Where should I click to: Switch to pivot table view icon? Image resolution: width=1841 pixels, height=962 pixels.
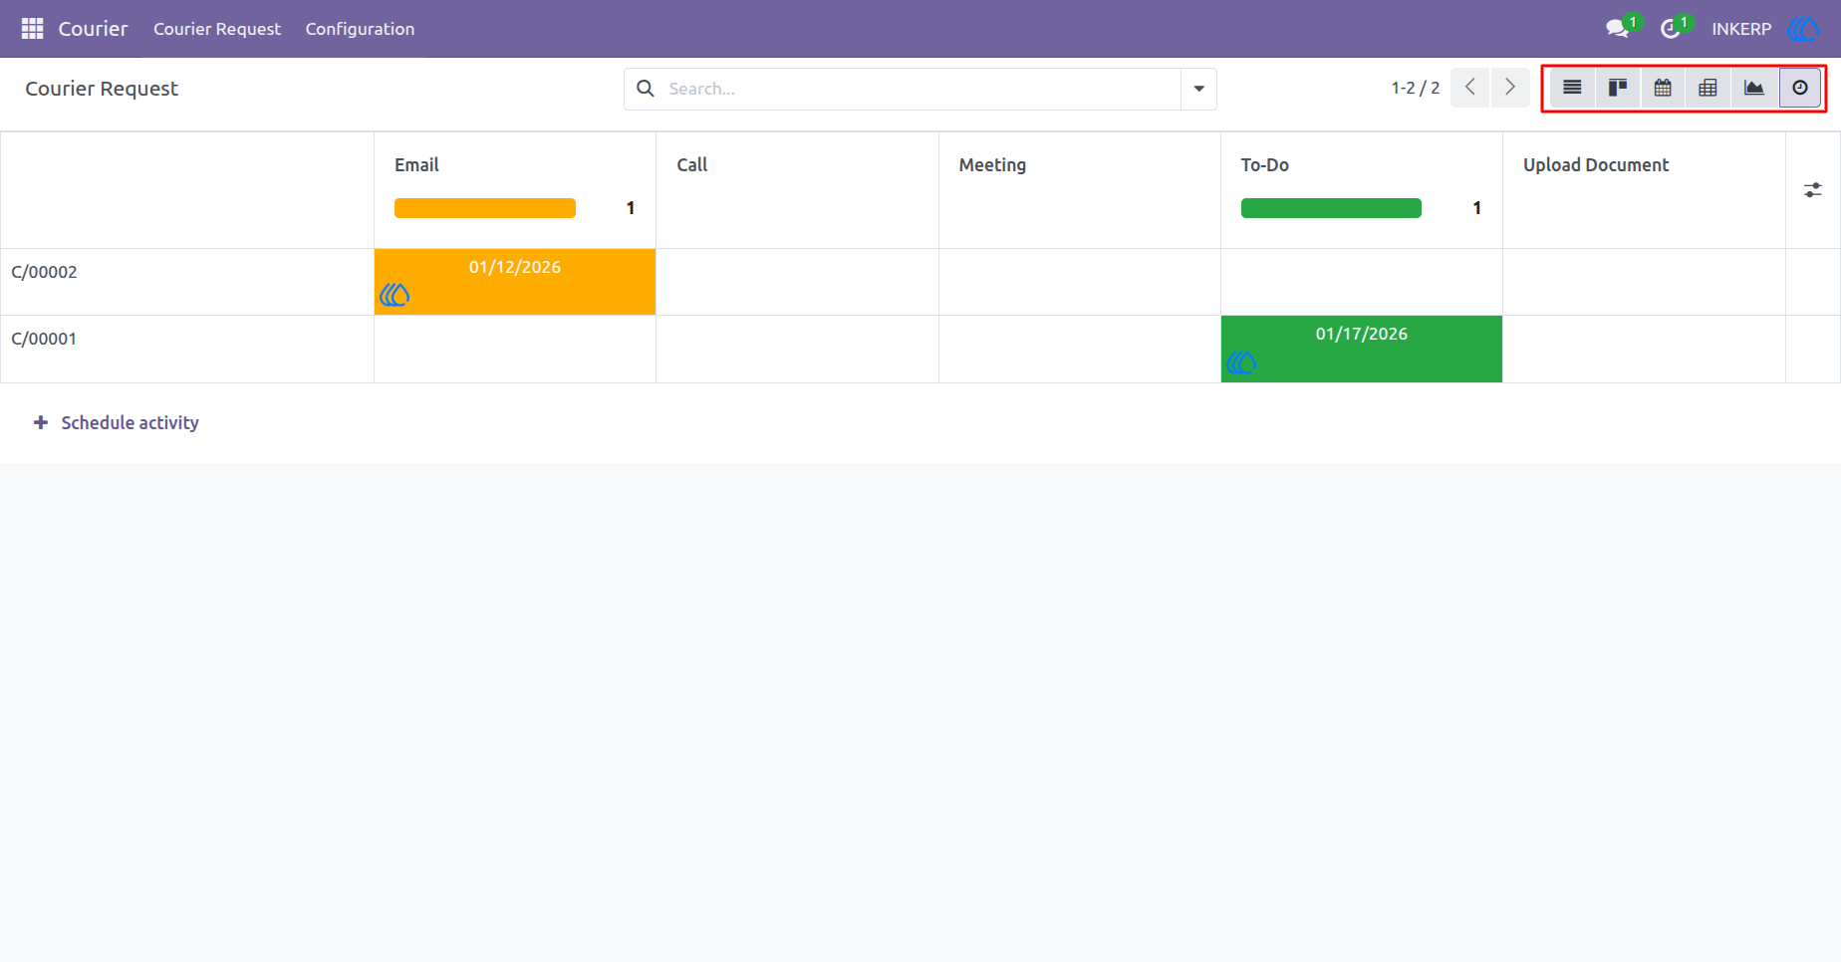point(1708,89)
